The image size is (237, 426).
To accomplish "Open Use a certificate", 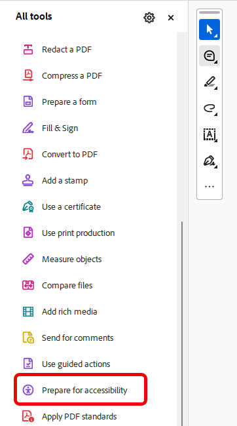I will tap(71, 206).
